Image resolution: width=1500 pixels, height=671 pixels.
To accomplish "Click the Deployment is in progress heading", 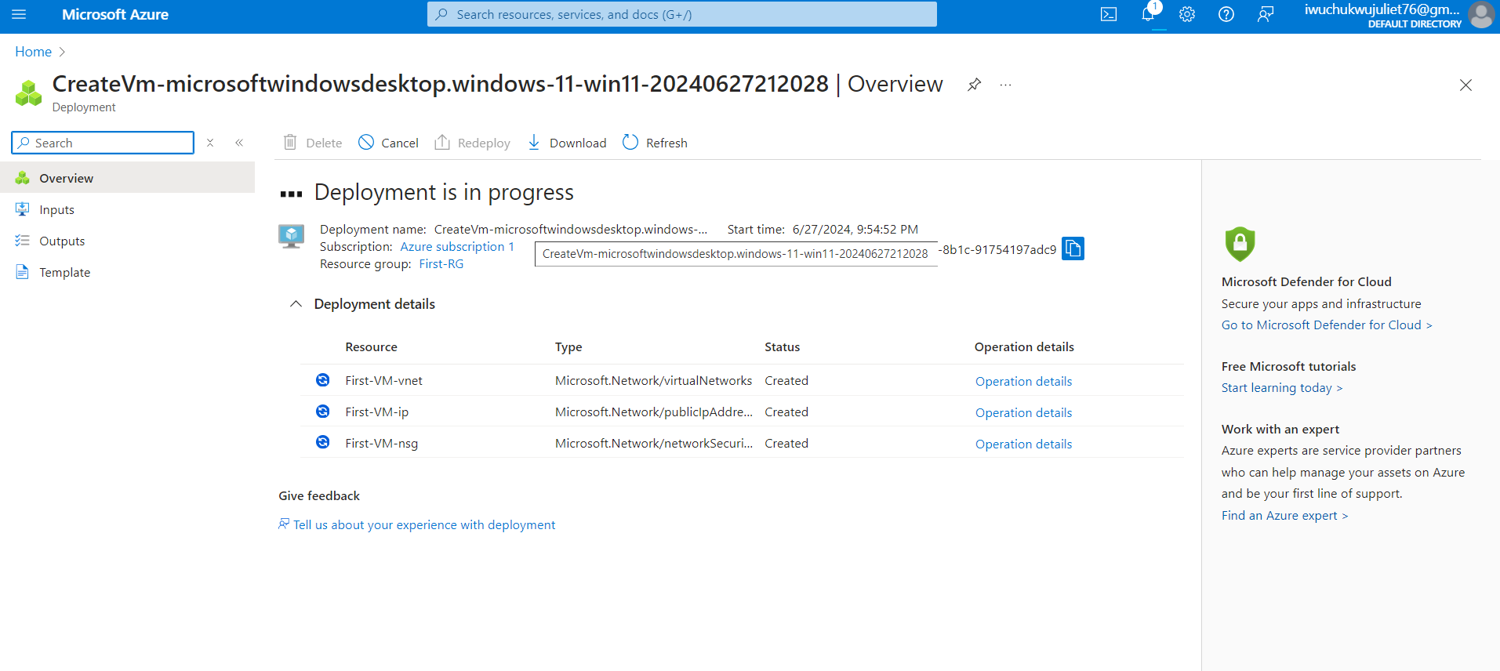I will [x=444, y=193].
